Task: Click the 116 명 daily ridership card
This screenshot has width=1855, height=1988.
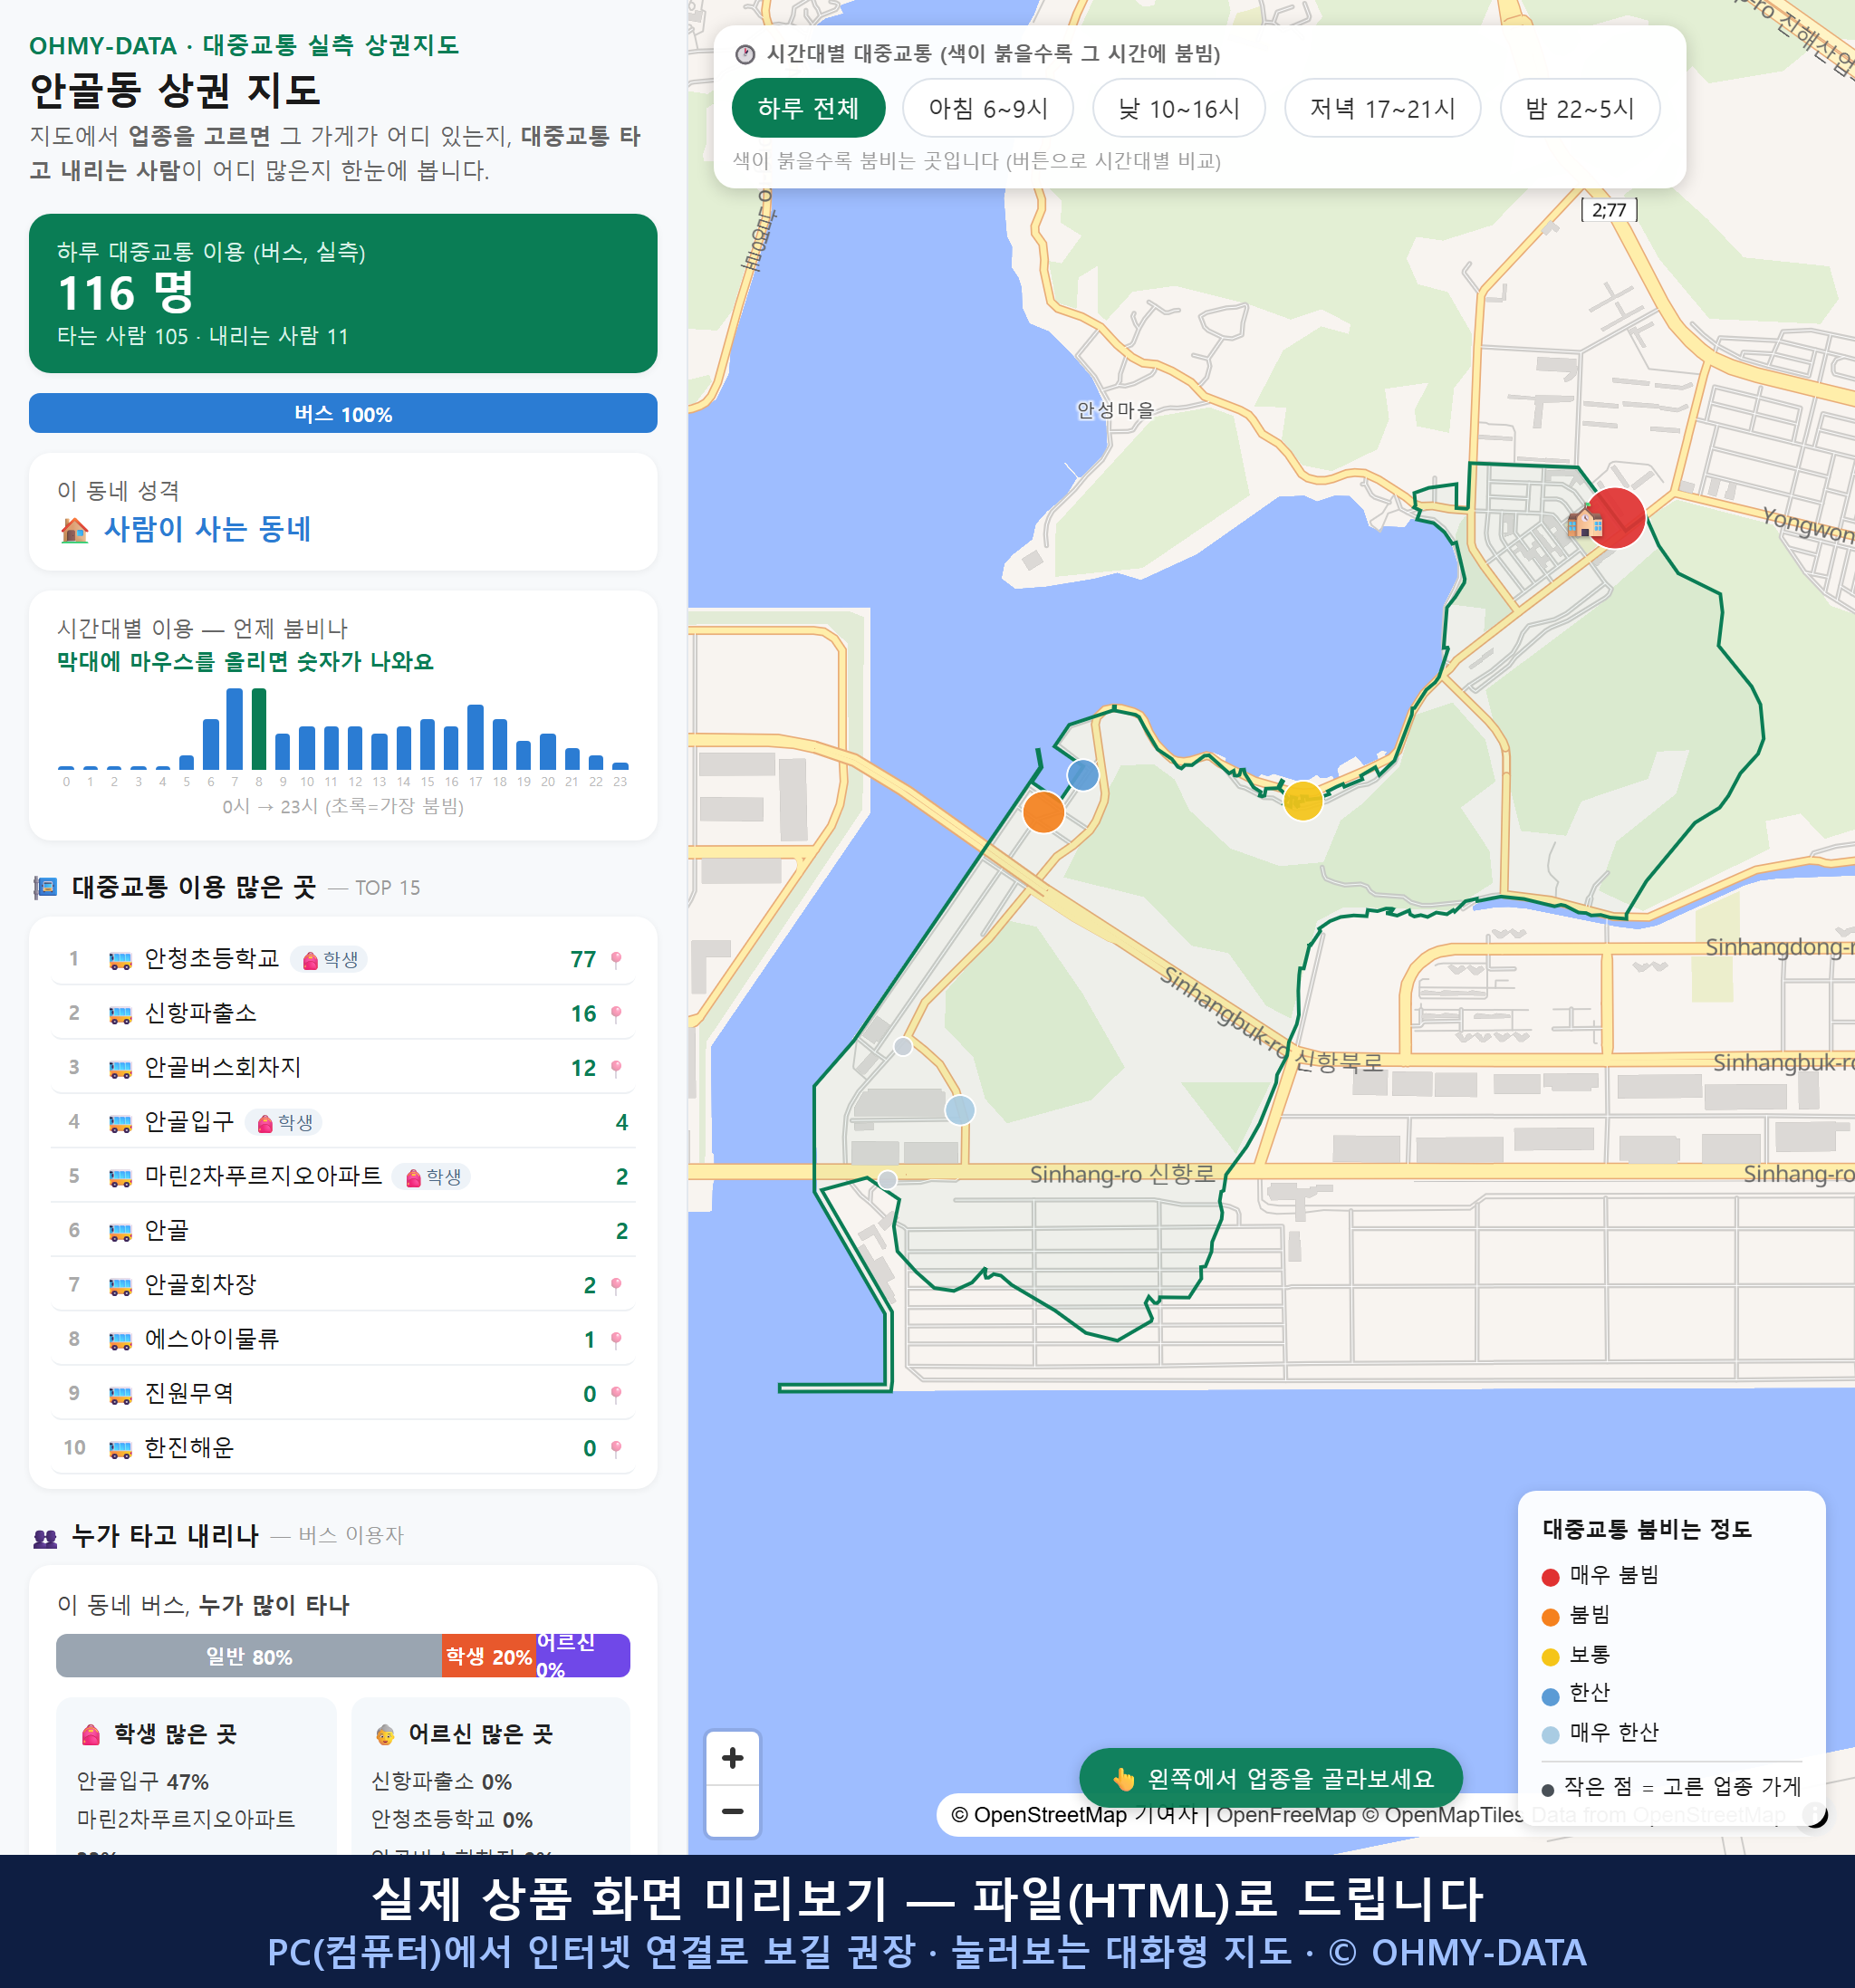Action: 343,293
